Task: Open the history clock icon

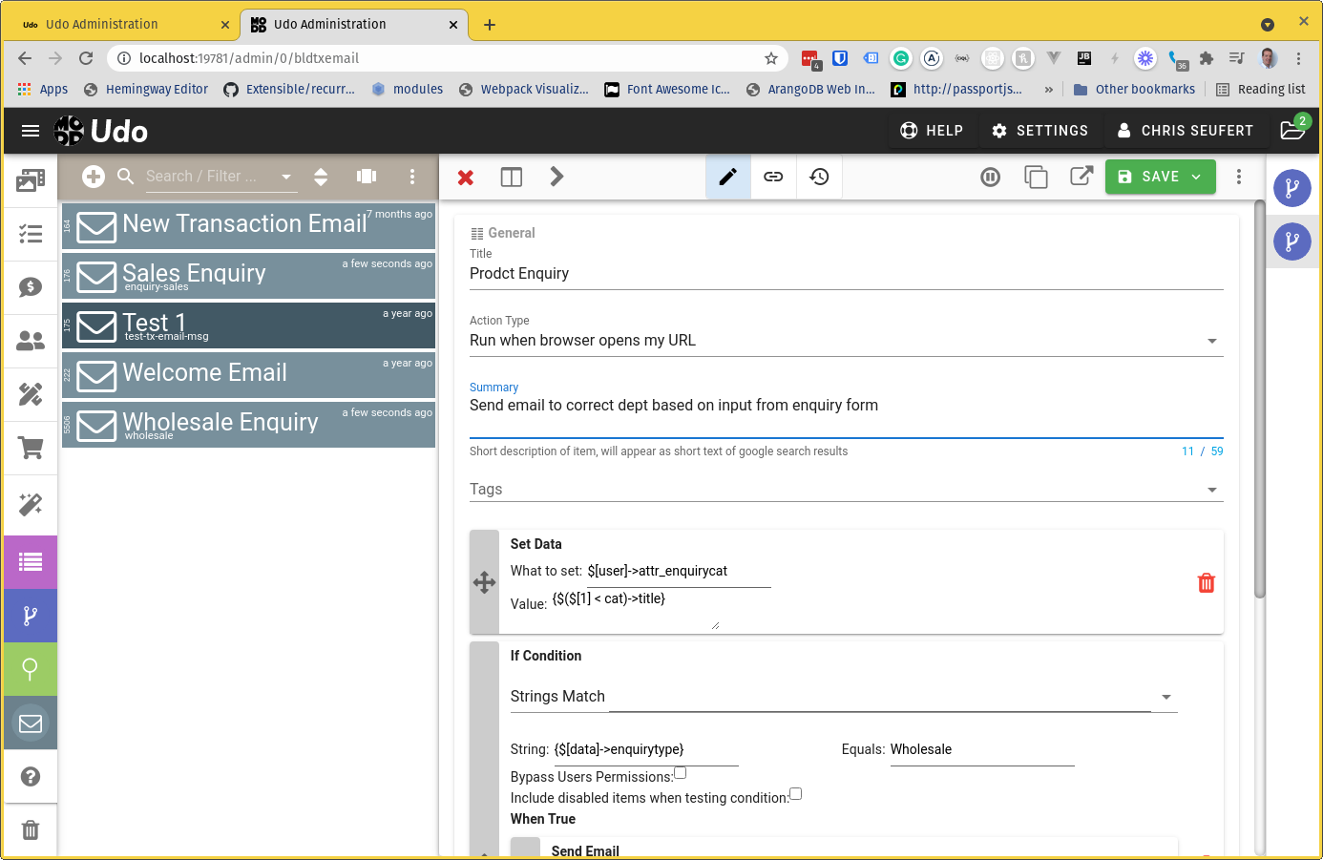Action: point(819,177)
